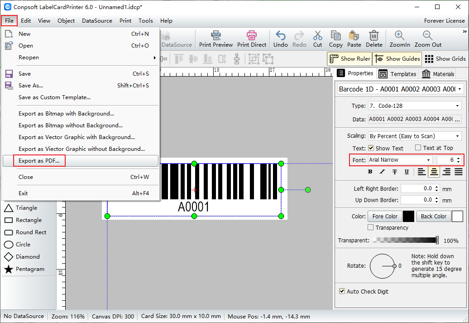Click the Transparent opacity slider
Viewport: 469px width, 323px height.
[406, 240]
